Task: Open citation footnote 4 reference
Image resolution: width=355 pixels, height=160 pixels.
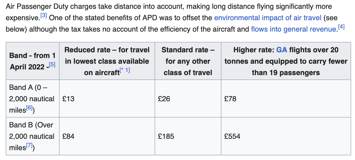Action: (x=341, y=27)
